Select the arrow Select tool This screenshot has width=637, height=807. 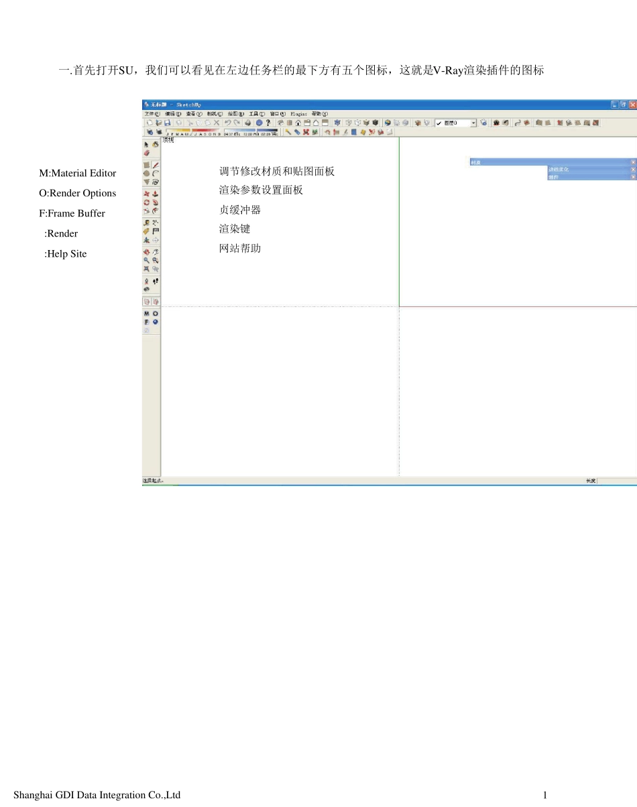click(x=147, y=144)
